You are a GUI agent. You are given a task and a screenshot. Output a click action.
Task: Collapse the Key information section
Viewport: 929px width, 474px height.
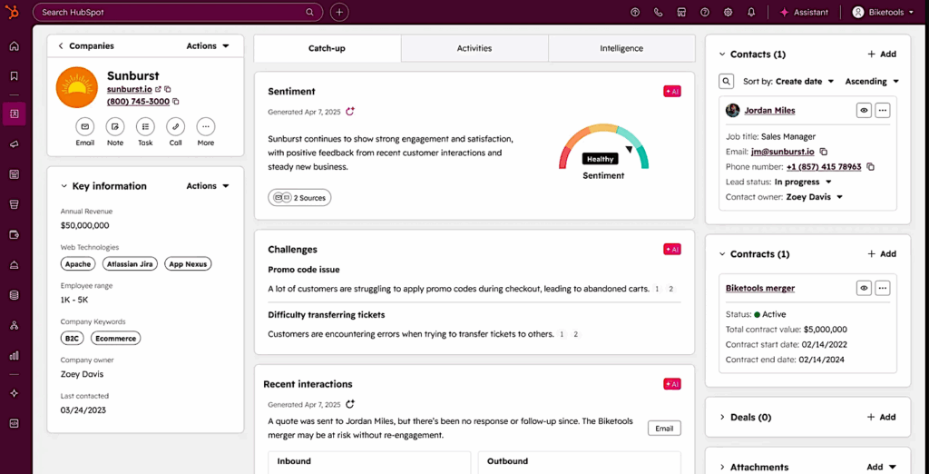pyautogui.click(x=64, y=186)
